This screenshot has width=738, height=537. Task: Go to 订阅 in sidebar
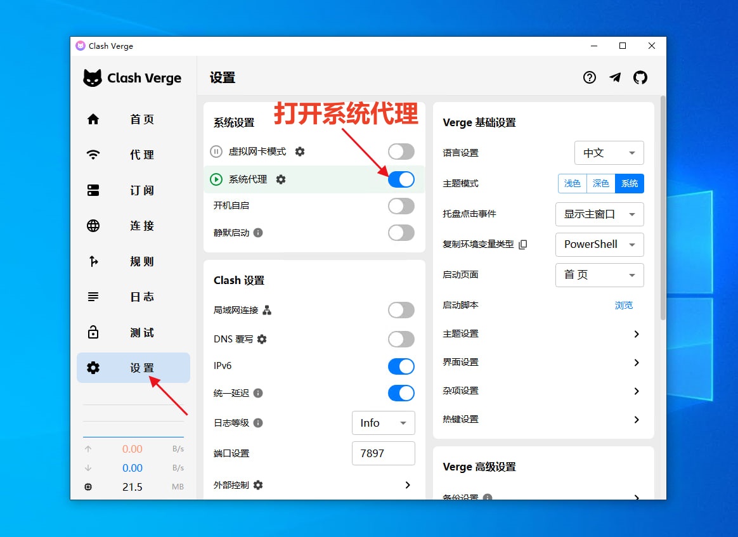point(133,190)
